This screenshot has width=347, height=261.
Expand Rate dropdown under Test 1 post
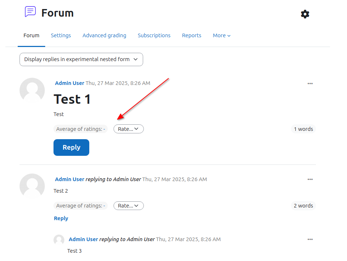[129, 129]
